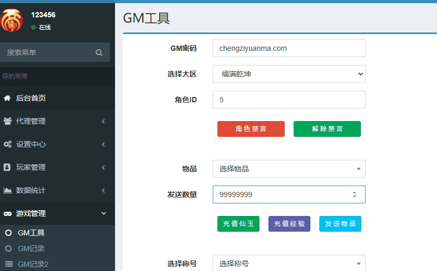Click the home icon beside 后台首页
The image size is (437, 271).
tap(7, 98)
